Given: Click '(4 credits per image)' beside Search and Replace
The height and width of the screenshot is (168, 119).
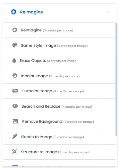Looking at the screenshot, I should pos(77,107).
